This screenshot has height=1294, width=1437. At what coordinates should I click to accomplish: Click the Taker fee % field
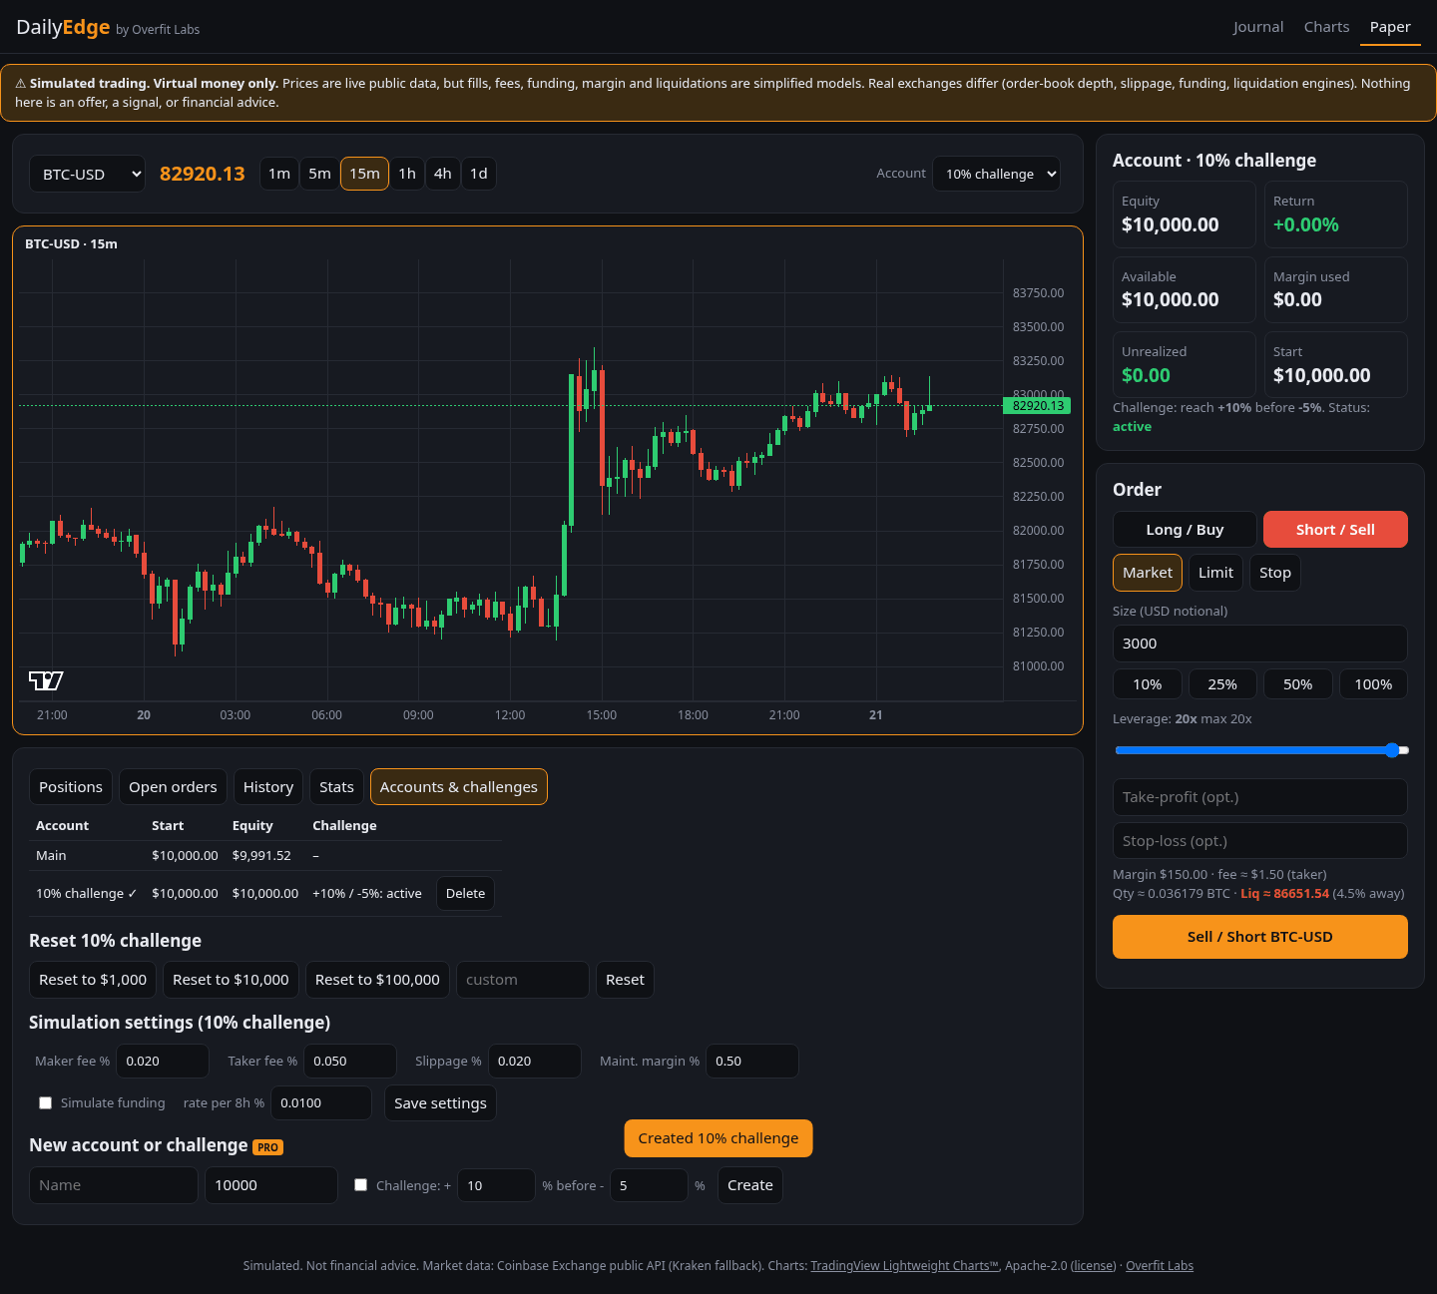tap(350, 1062)
